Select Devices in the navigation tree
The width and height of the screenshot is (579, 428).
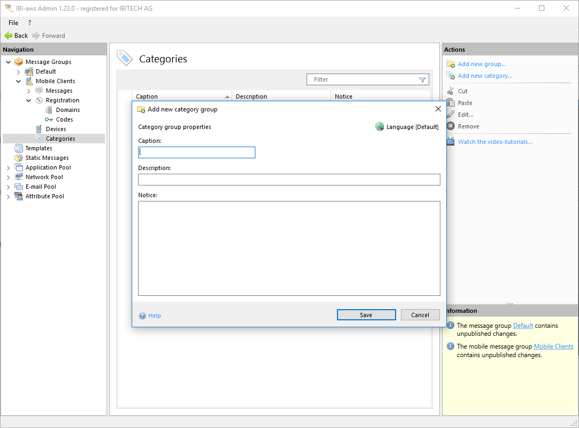55,129
